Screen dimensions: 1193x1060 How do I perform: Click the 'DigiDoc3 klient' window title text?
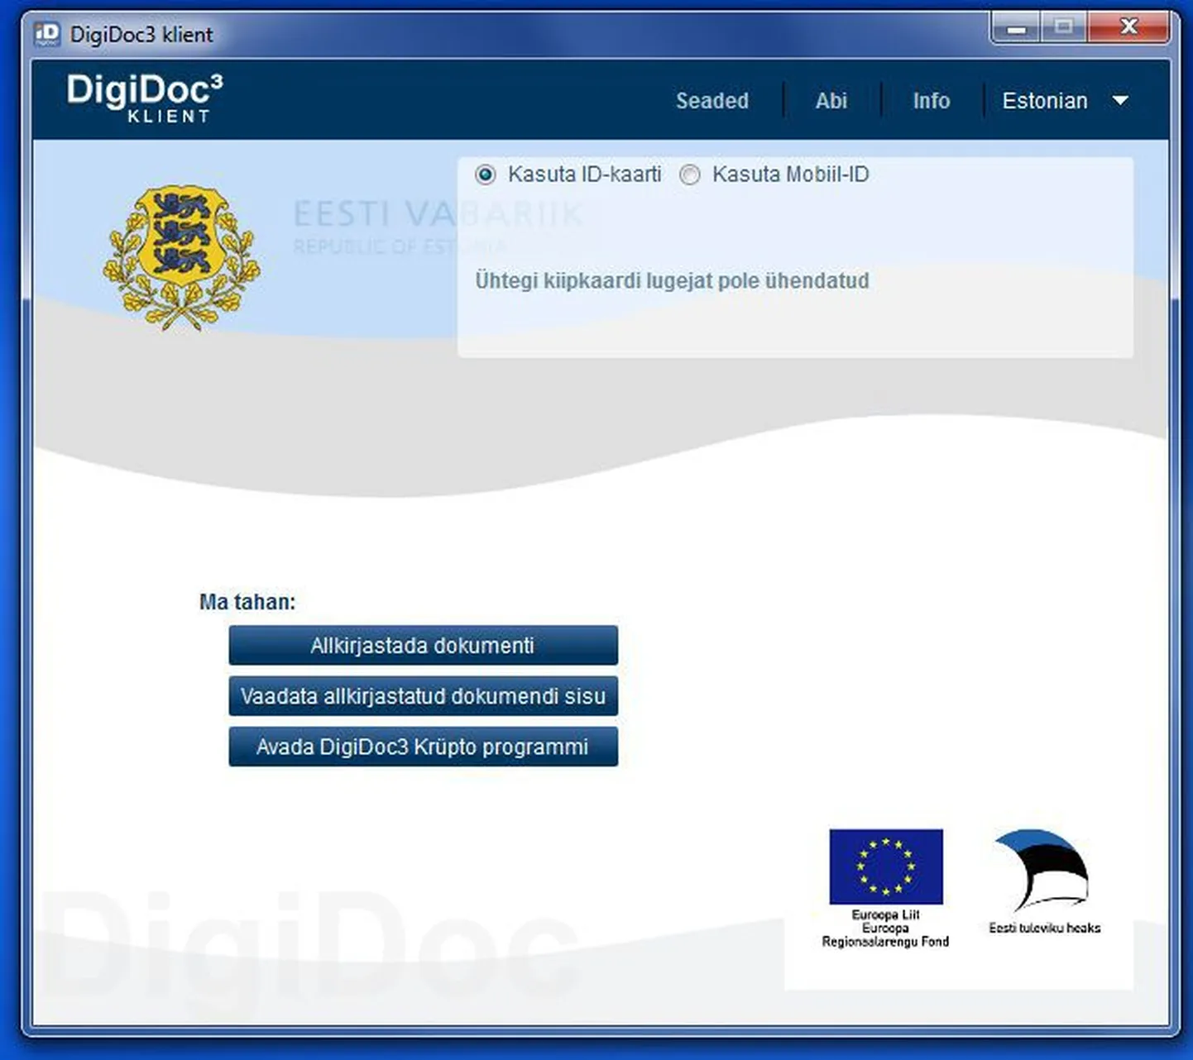pos(141,35)
